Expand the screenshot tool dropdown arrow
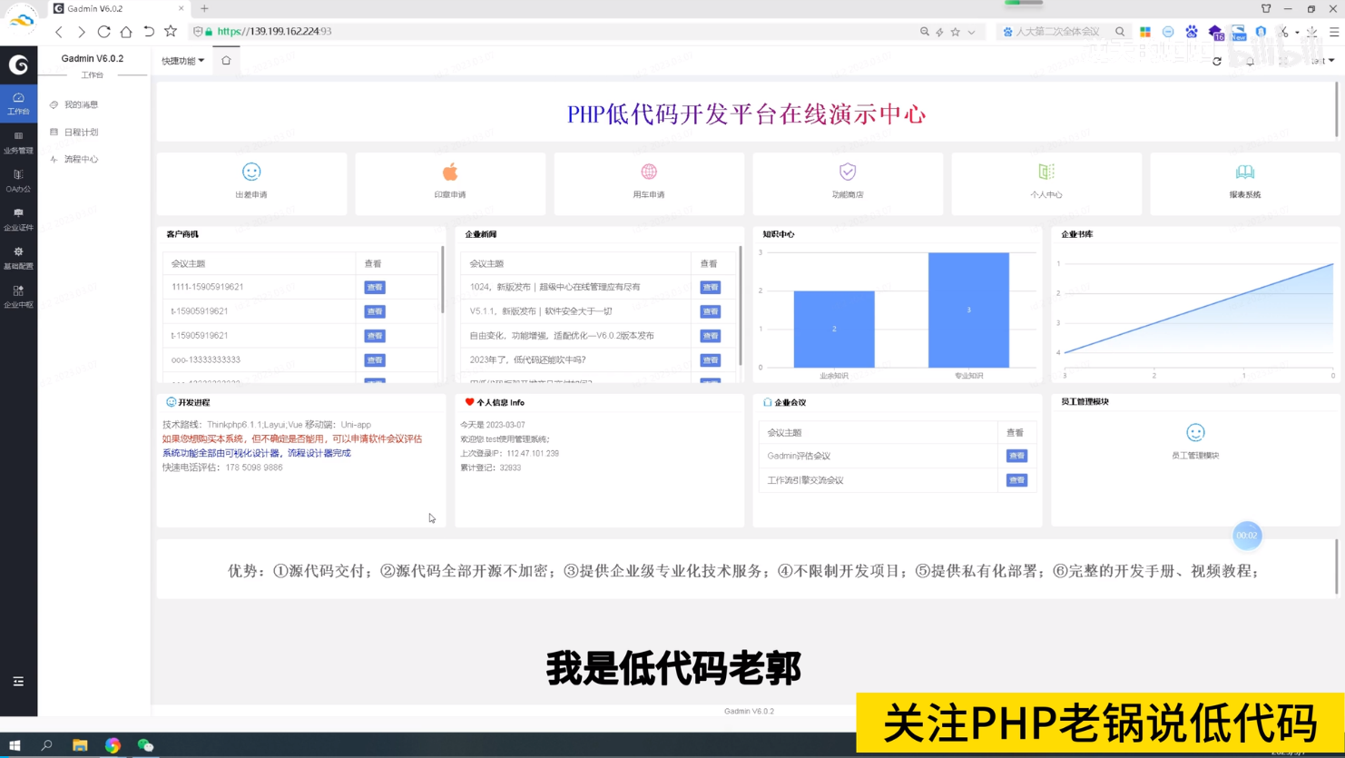 pos(1297,33)
